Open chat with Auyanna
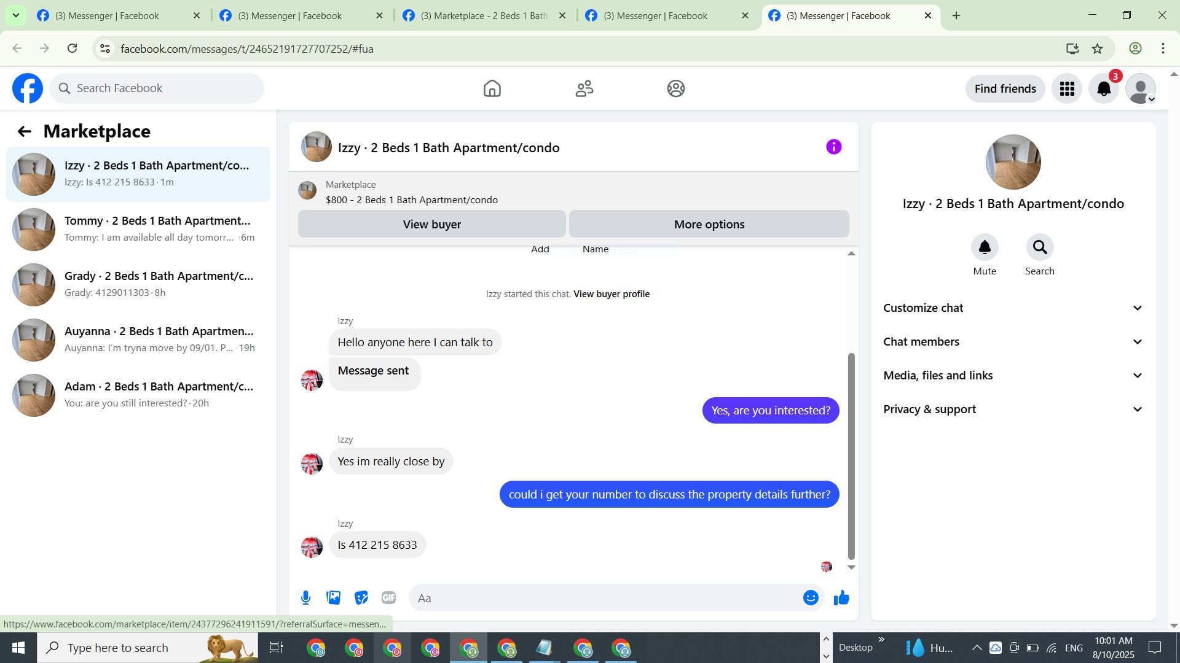This screenshot has height=663, width=1180. point(138,340)
